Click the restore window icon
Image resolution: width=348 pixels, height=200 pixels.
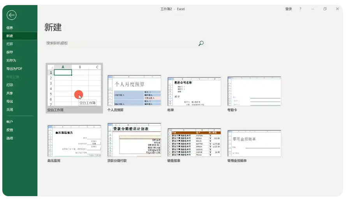[325, 9]
